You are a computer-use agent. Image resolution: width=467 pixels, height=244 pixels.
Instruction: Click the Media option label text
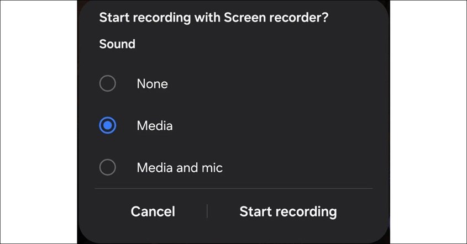coord(155,126)
